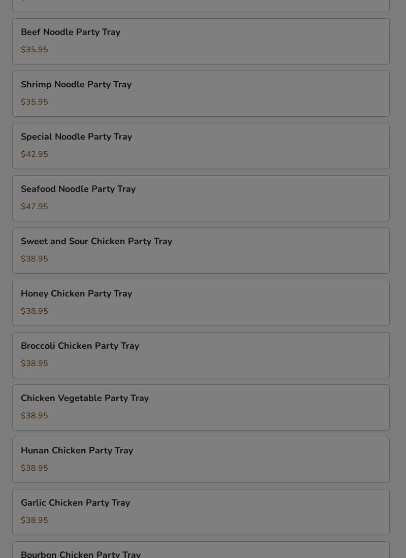This screenshot has height=558, width=406.
Task: Pick the Garlic Chicken Party Tray
Action: tap(201, 512)
